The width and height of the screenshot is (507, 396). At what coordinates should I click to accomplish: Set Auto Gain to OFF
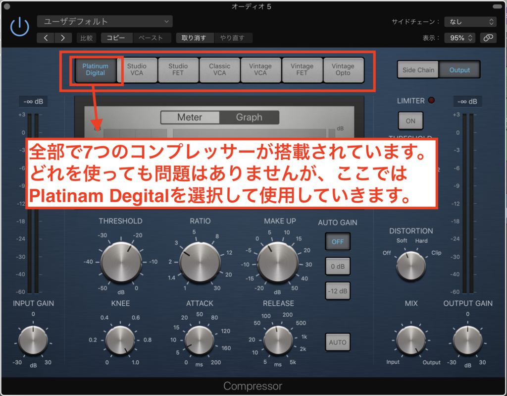pyautogui.click(x=338, y=242)
